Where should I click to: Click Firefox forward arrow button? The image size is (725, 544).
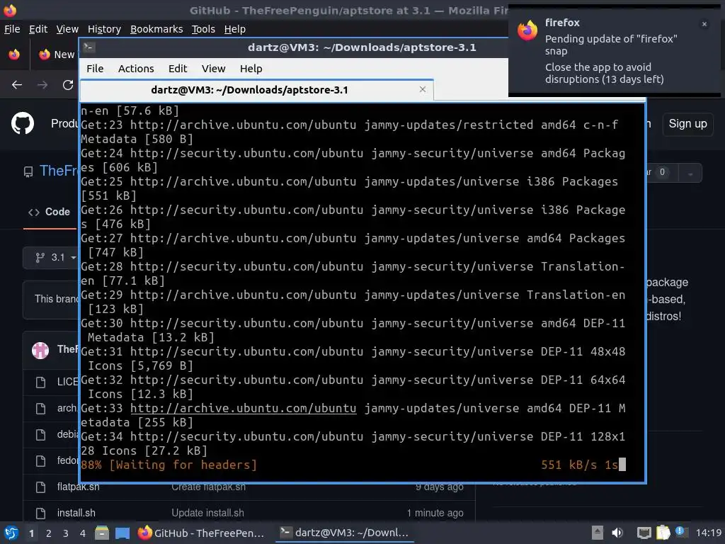click(x=42, y=85)
